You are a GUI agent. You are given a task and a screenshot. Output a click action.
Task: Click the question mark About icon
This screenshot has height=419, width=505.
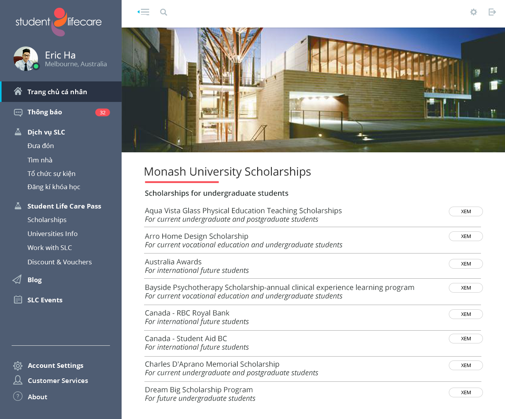[18, 396]
